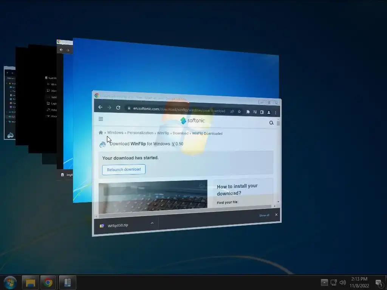Expand the WFlip050.zip download options chevron
This screenshot has width=387, height=290.
coord(152,223)
